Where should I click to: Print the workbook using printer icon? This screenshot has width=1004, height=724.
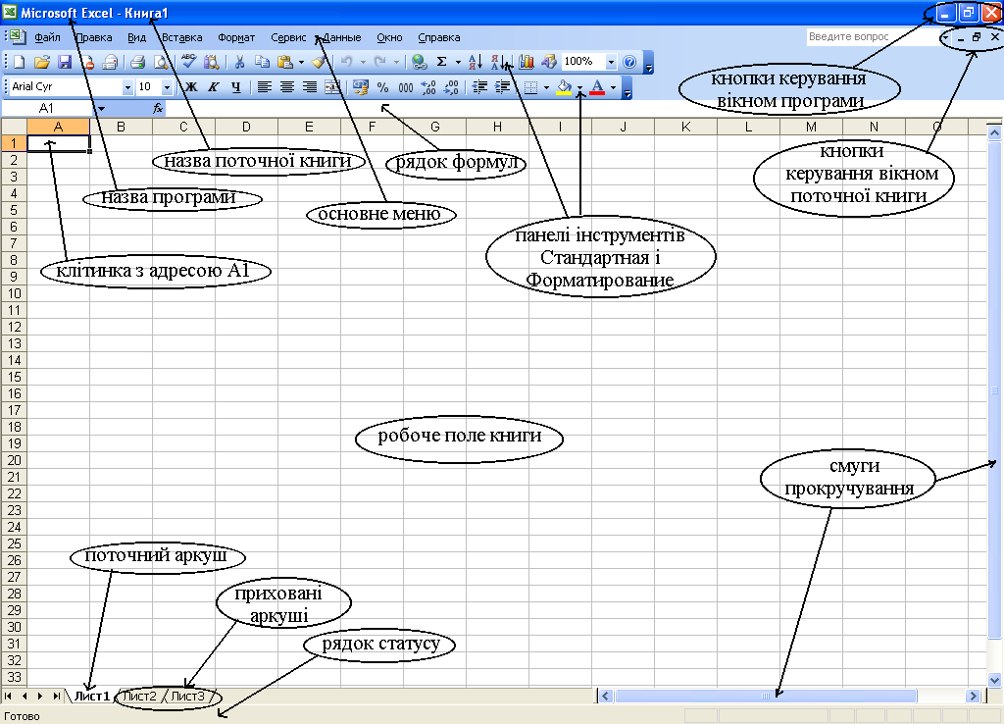(137, 62)
